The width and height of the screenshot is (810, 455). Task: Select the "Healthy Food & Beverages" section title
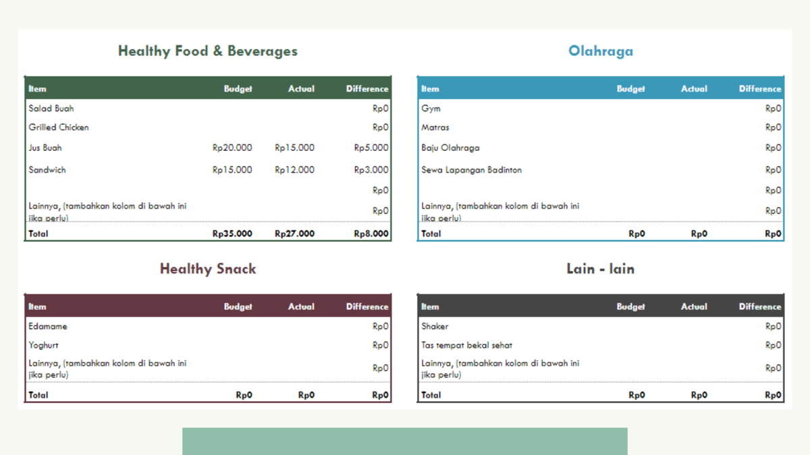coord(207,51)
